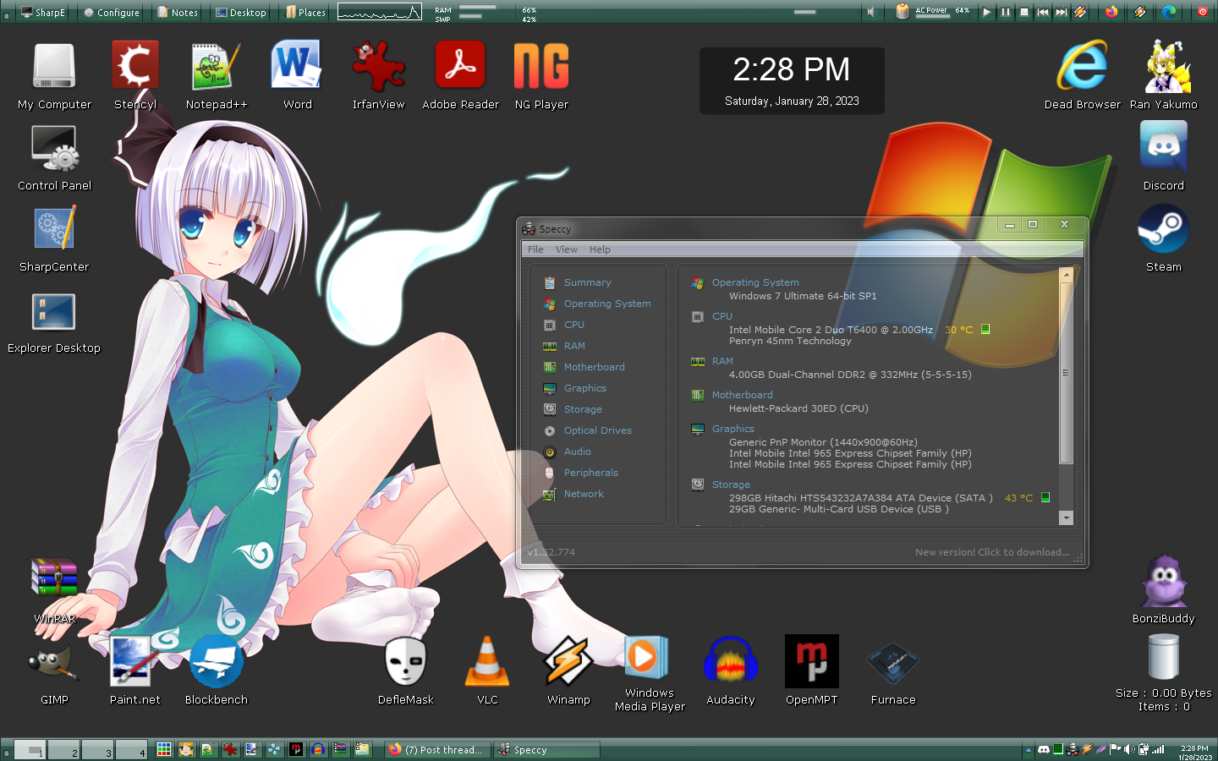Click Firefox quick-launch icon in top bar
The height and width of the screenshot is (761, 1218).
pyautogui.click(x=1111, y=12)
